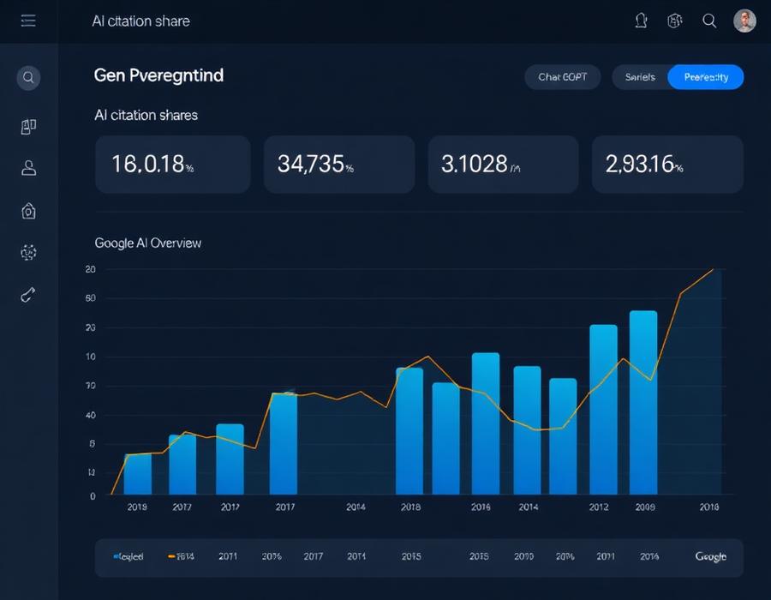
Task: Click the 3.1028 stat card
Action: click(x=503, y=165)
